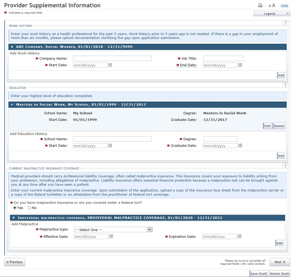
Task: Click Edit on the education record
Action: (x=267, y=126)
